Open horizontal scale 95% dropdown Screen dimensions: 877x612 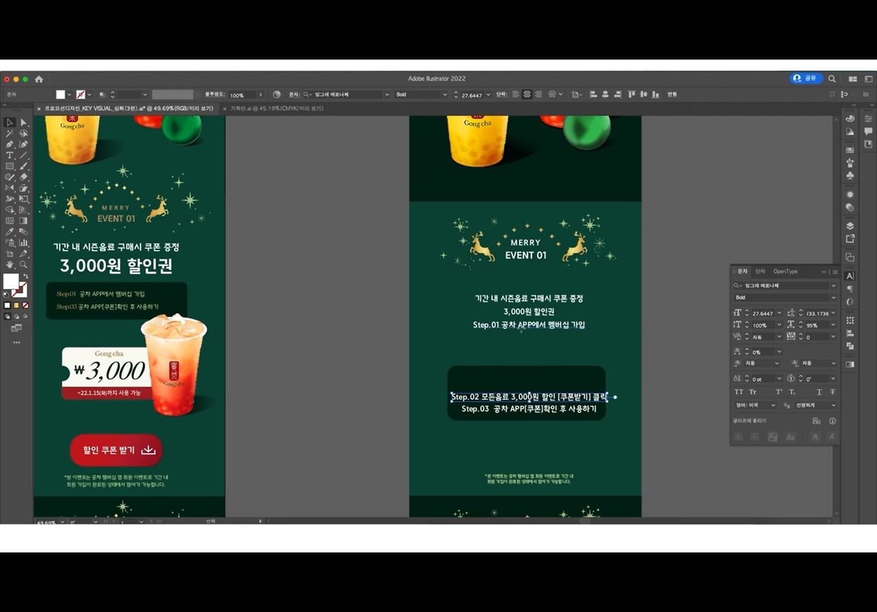coord(834,325)
